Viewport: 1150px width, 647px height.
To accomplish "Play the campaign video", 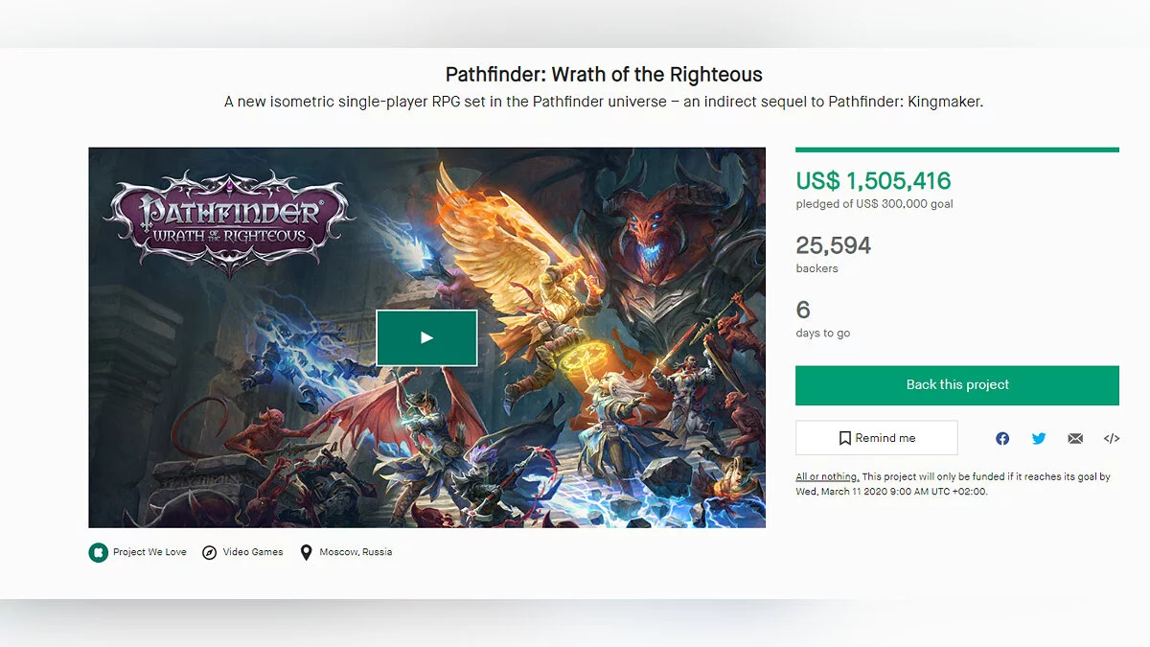I will tap(426, 337).
